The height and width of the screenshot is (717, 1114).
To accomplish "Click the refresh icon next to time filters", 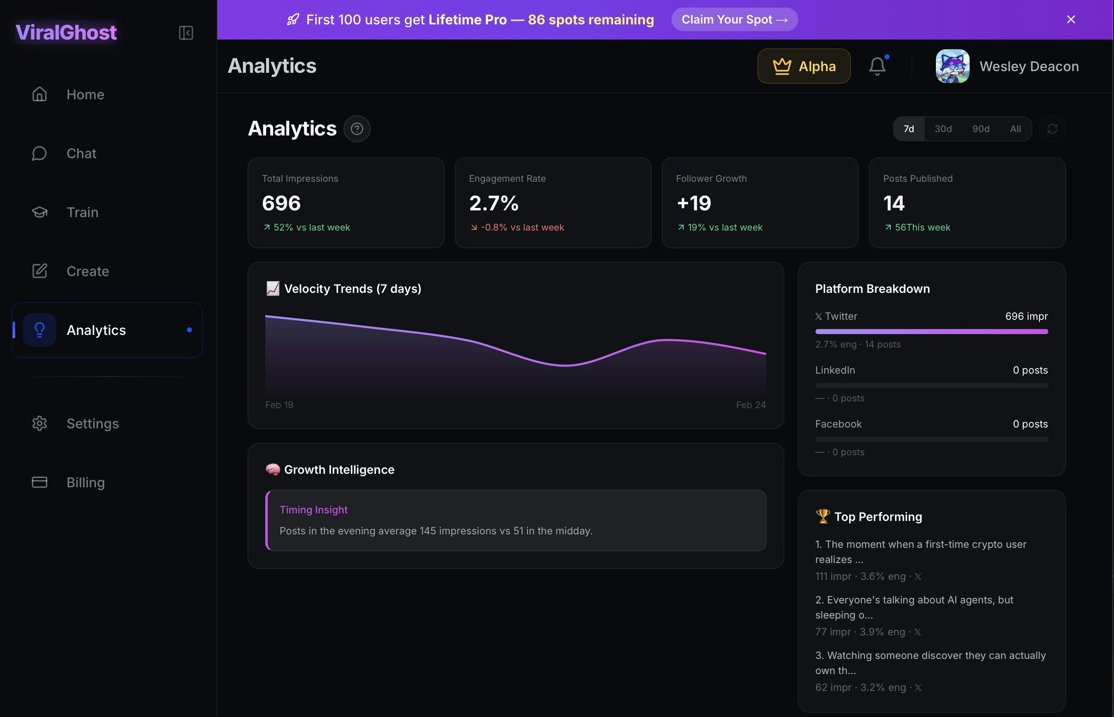I will coord(1053,128).
